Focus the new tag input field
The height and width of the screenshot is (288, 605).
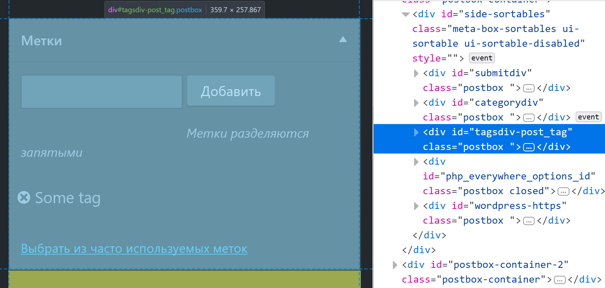pyautogui.click(x=102, y=91)
